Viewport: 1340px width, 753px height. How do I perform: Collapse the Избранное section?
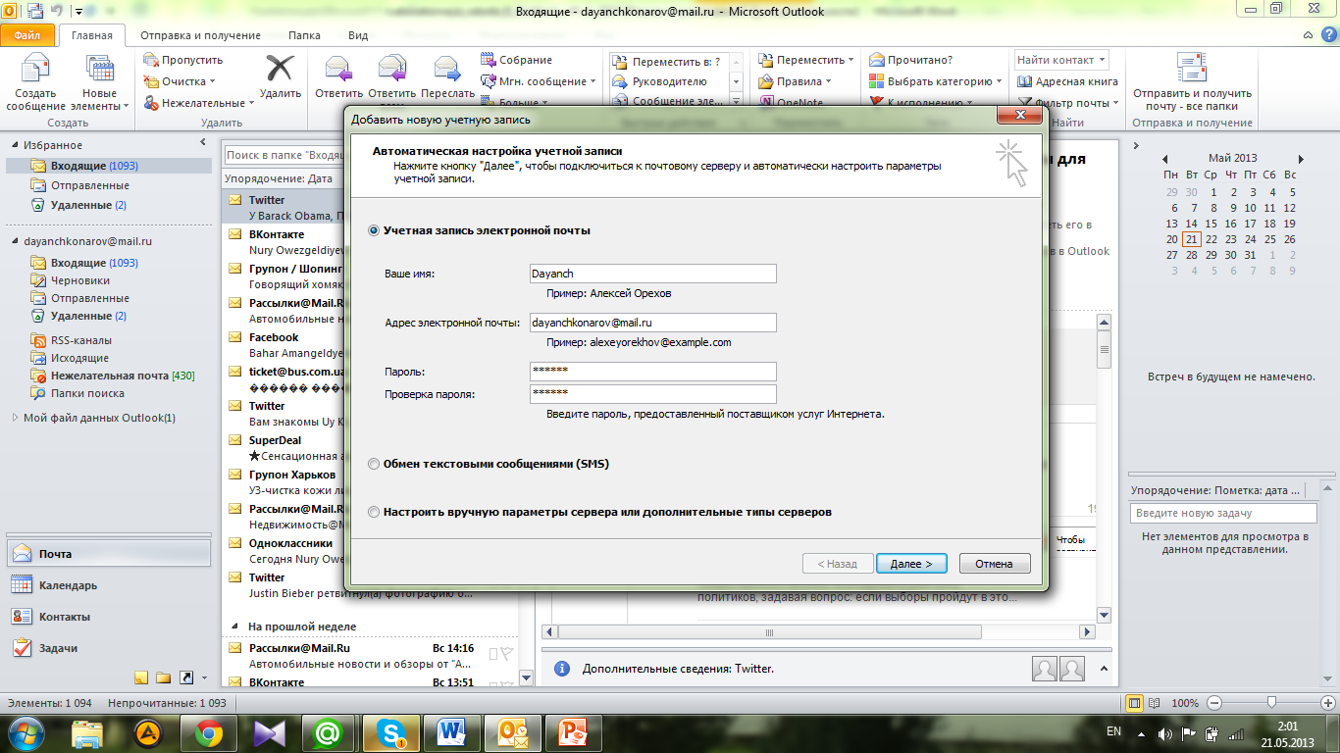tap(15, 145)
